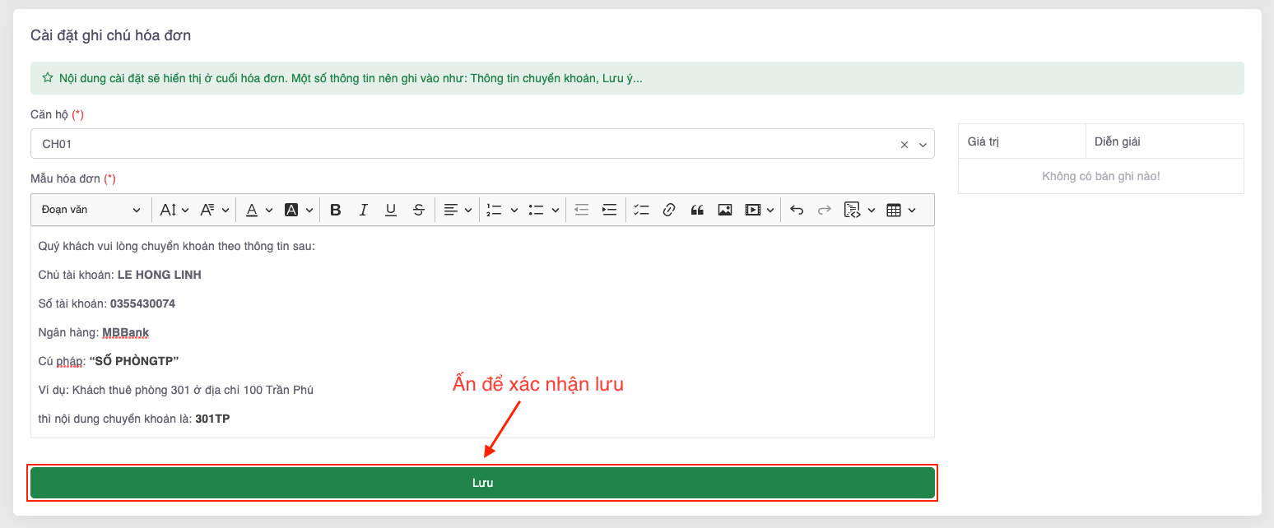Clear the CH01 apartment selection
The height and width of the screenshot is (528, 1274).
pos(904,145)
